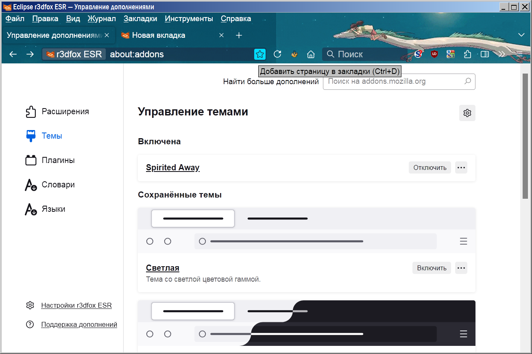
Task: Enable Светлая theme with Включить button
Action: 432,268
